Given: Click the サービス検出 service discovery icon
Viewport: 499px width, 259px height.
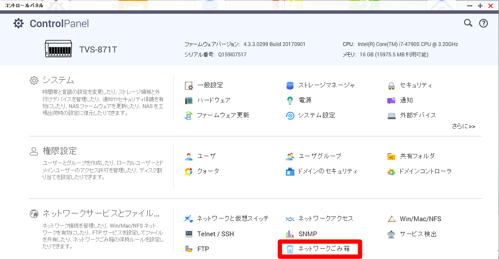Looking at the screenshot, I should pyautogui.click(x=391, y=234).
